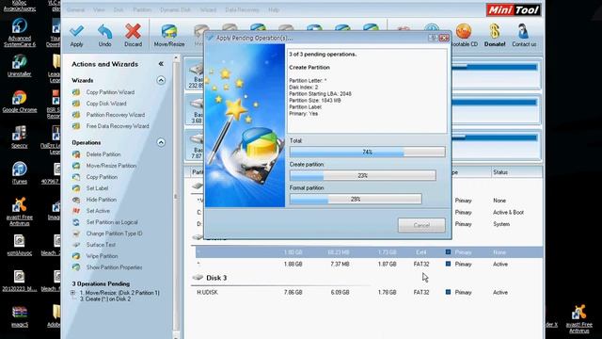Screen dimensions: 602x339
Task: Open the Partition menu
Action: point(142,10)
